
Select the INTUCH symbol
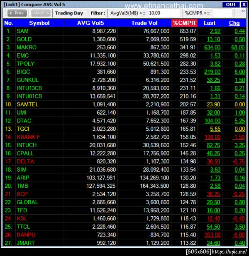click(x=27, y=145)
